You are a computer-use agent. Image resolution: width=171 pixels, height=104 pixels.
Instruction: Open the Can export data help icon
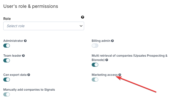pyautogui.click(x=29, y=75)
